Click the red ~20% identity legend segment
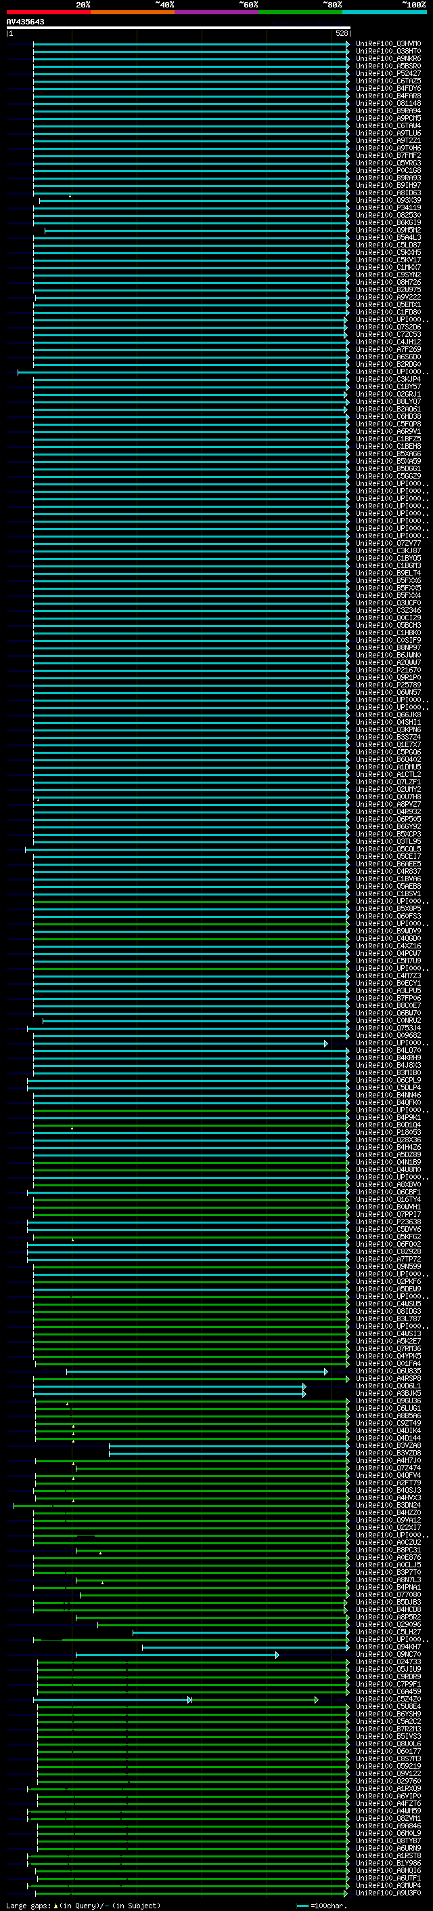 pyautogui.click(x=48, y=12)
